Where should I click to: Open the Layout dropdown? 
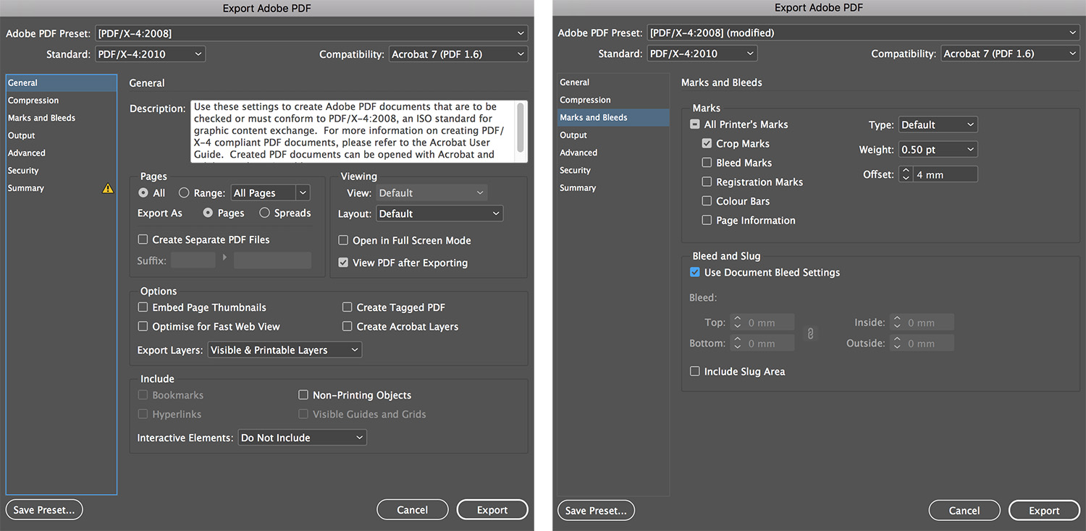(x=439, y=213)
